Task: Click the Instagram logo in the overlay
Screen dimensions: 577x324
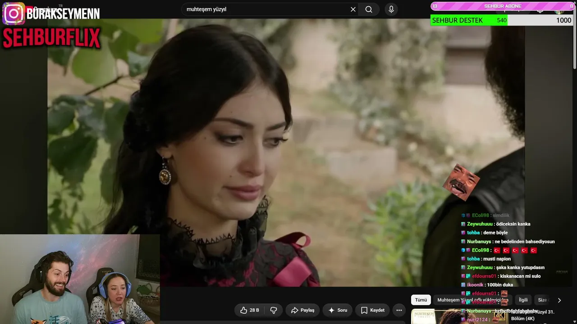Action: 14,13
